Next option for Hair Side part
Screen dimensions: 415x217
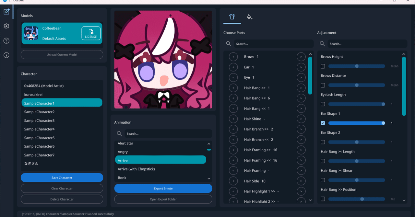click(x=301, y=181)
